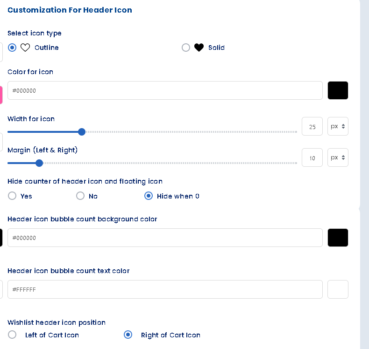
Task: Click the solid heart icon
Action: point(199,48)
